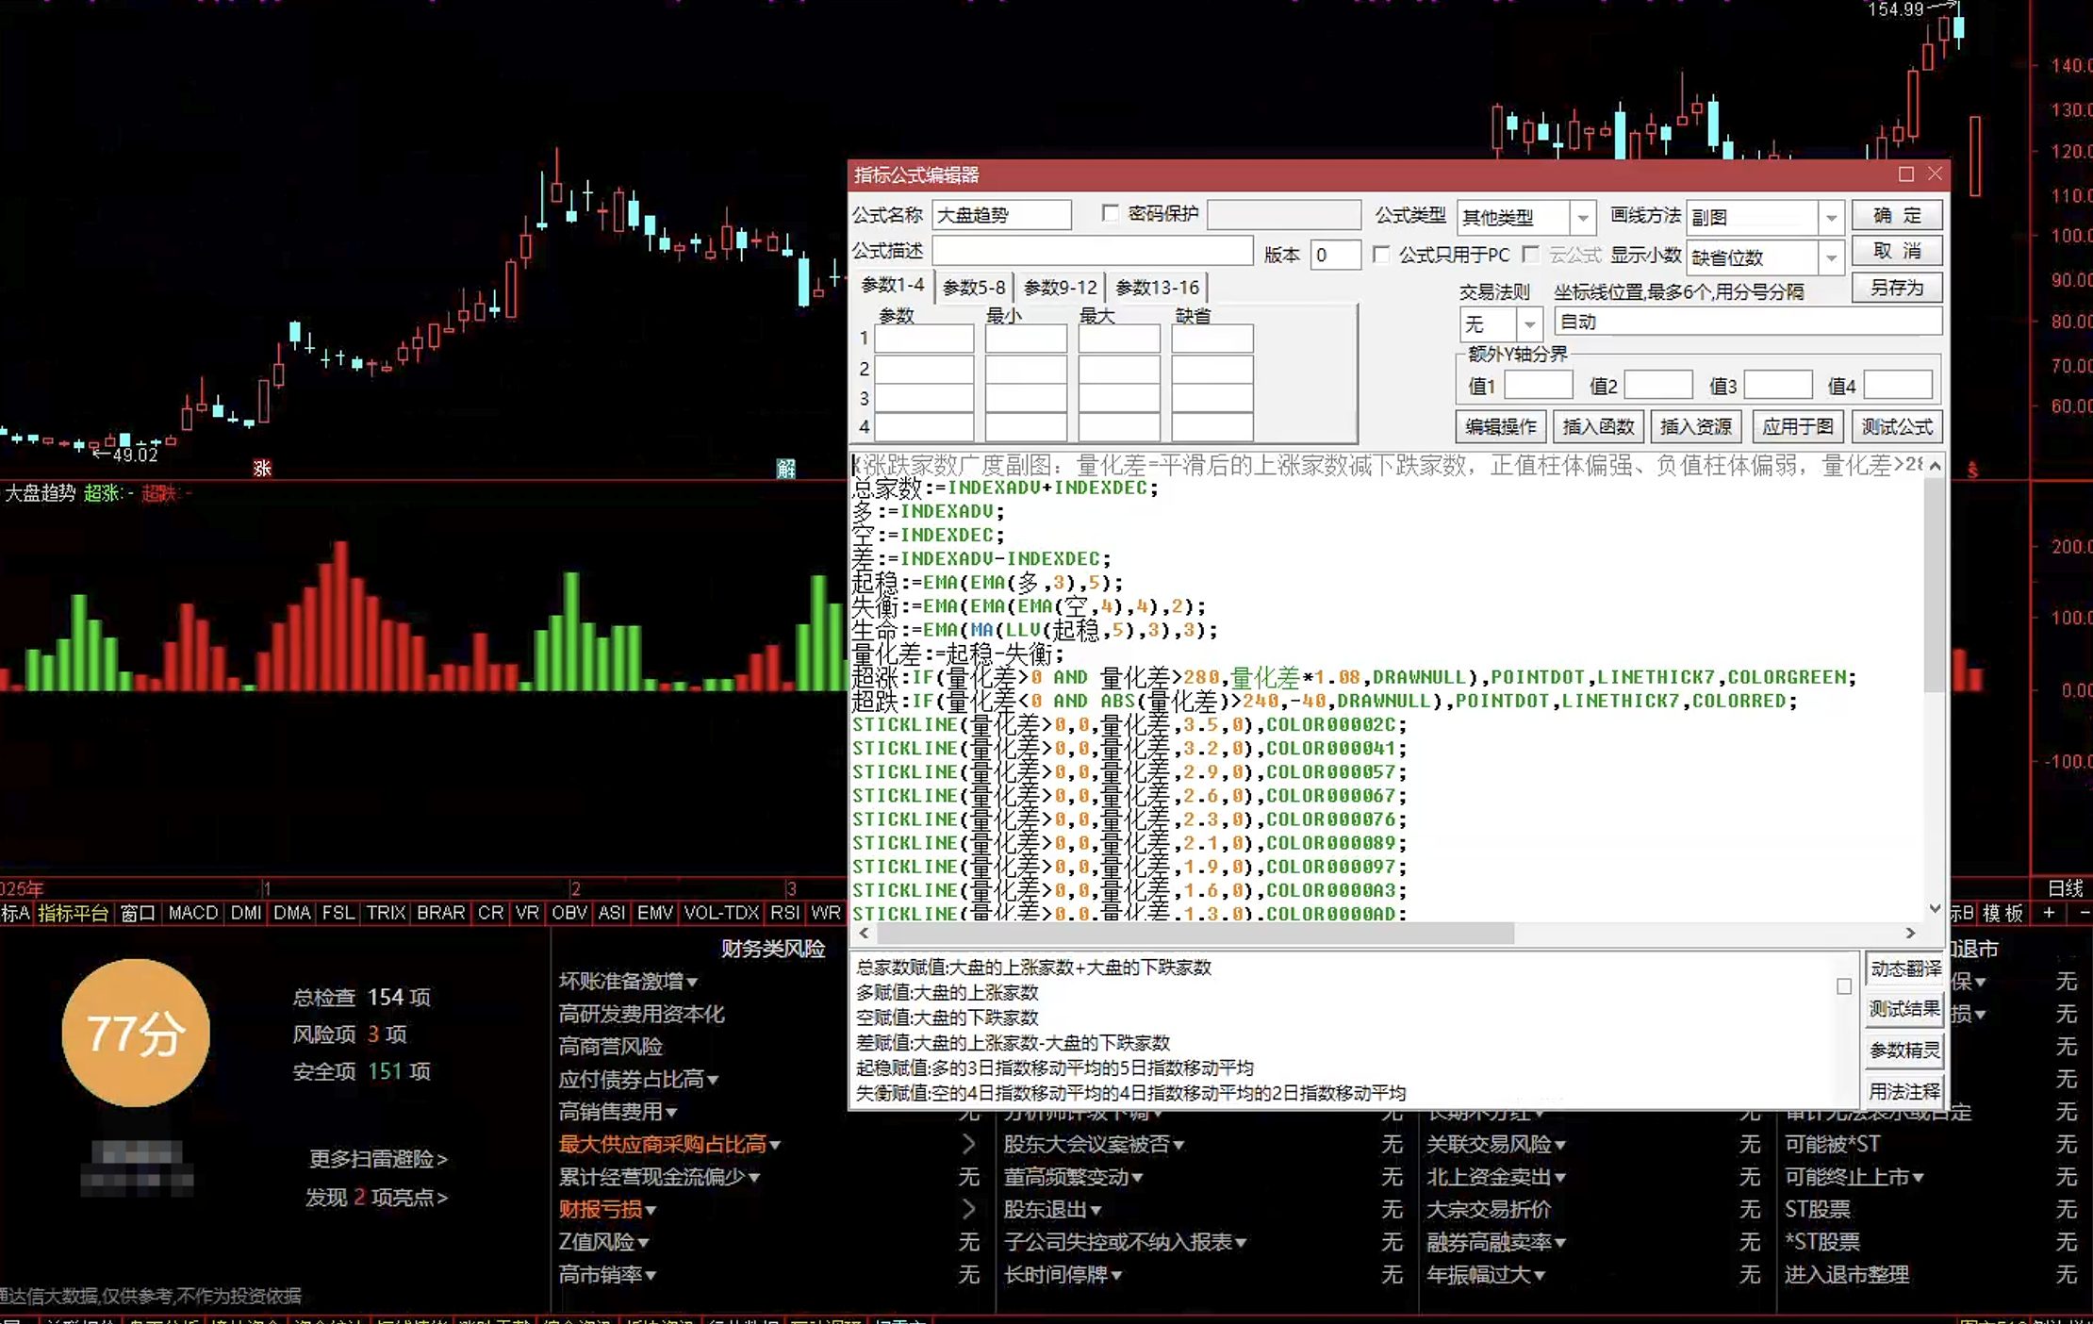Screen dimensions: 2093x1324
Task: Click the 插入资源 button
Action: point(1695,426)
